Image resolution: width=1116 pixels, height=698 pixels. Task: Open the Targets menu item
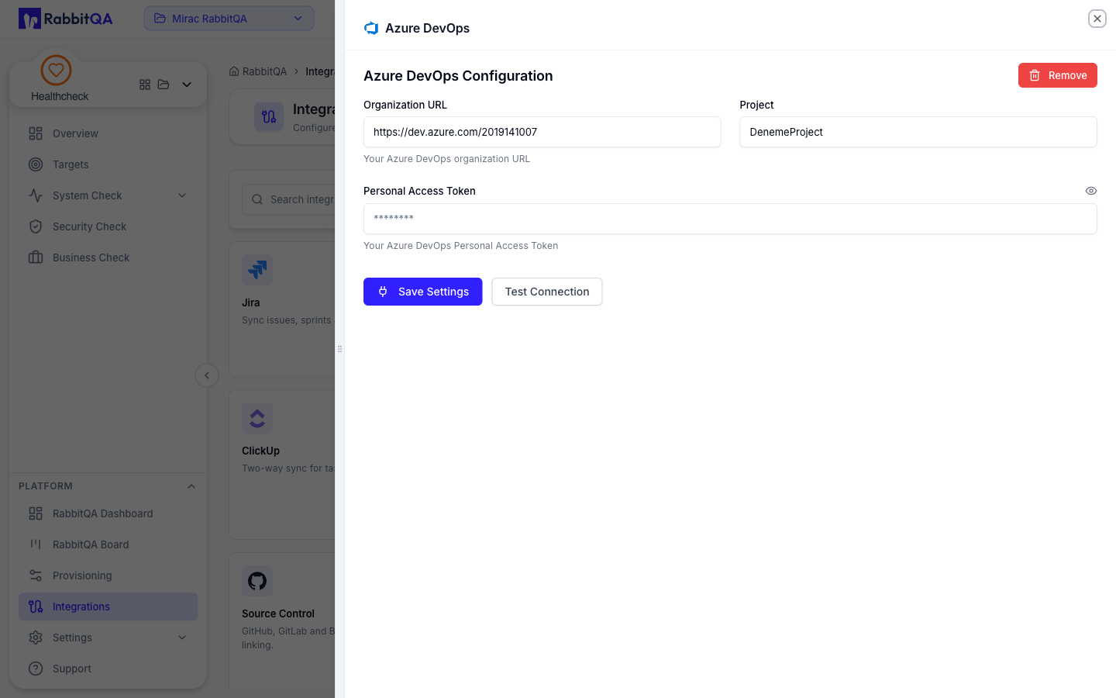(108, 164)
